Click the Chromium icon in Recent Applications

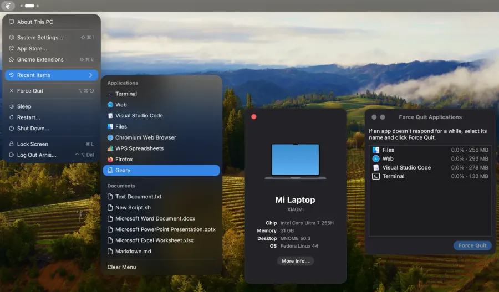click(x=110, y=137)
